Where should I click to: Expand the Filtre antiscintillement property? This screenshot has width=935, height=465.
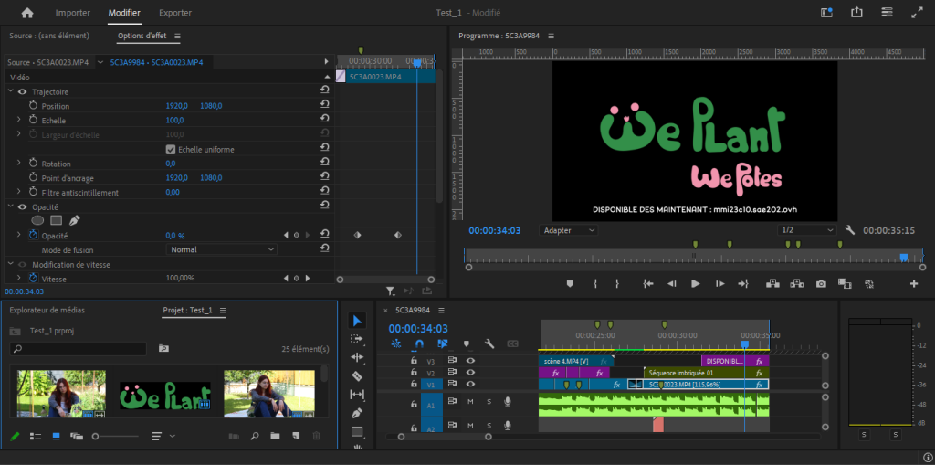[x=18, y=192]
